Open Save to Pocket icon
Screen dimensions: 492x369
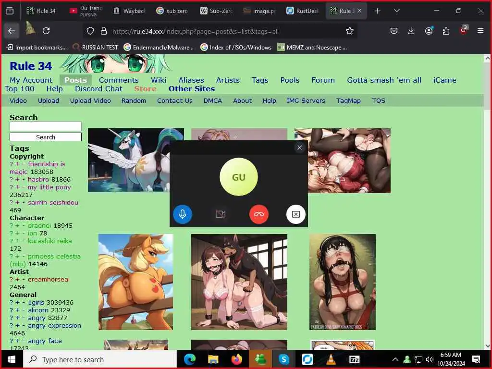[394, 31]
